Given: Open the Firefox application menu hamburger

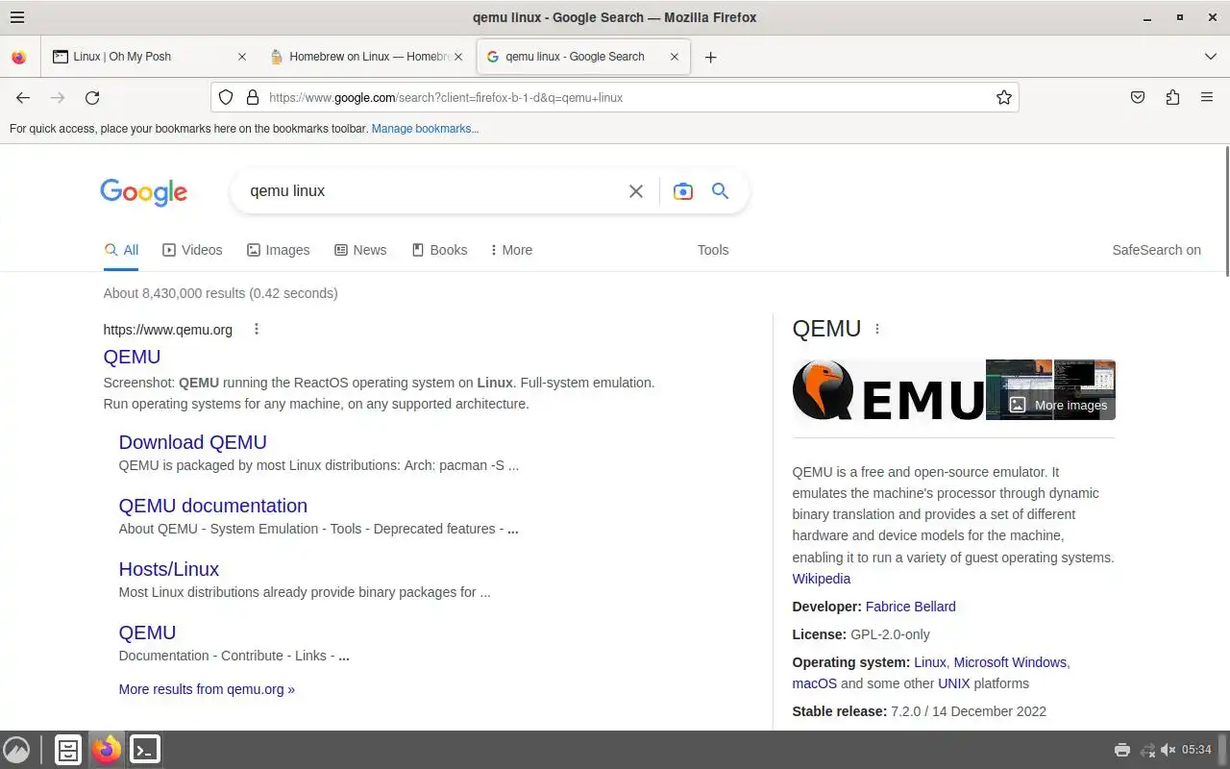Looking at the screenshot, I should coord(1207,97).
